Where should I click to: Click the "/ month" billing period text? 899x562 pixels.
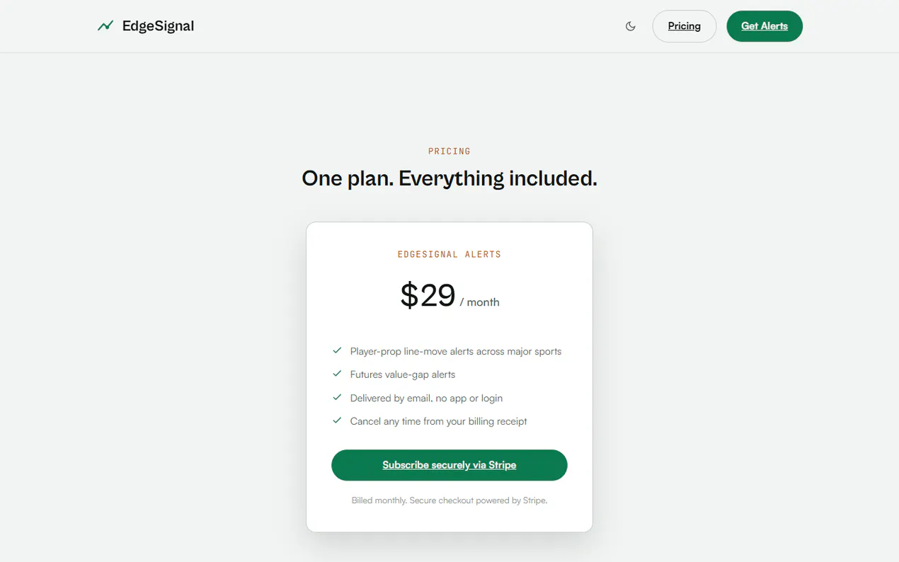point(480,302)
